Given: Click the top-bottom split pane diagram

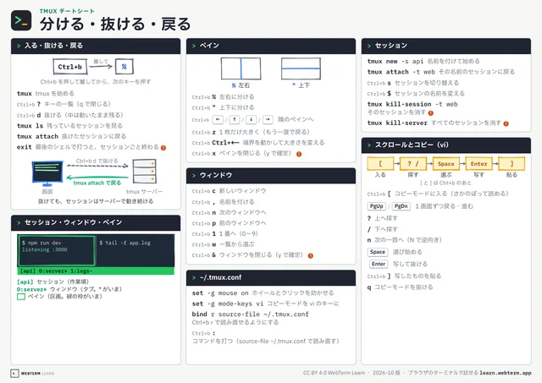Looking at the screenshot, I should pyautogui.click(x=301, y=68).
